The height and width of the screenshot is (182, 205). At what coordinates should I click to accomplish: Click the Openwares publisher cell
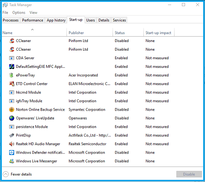point(78,118)
